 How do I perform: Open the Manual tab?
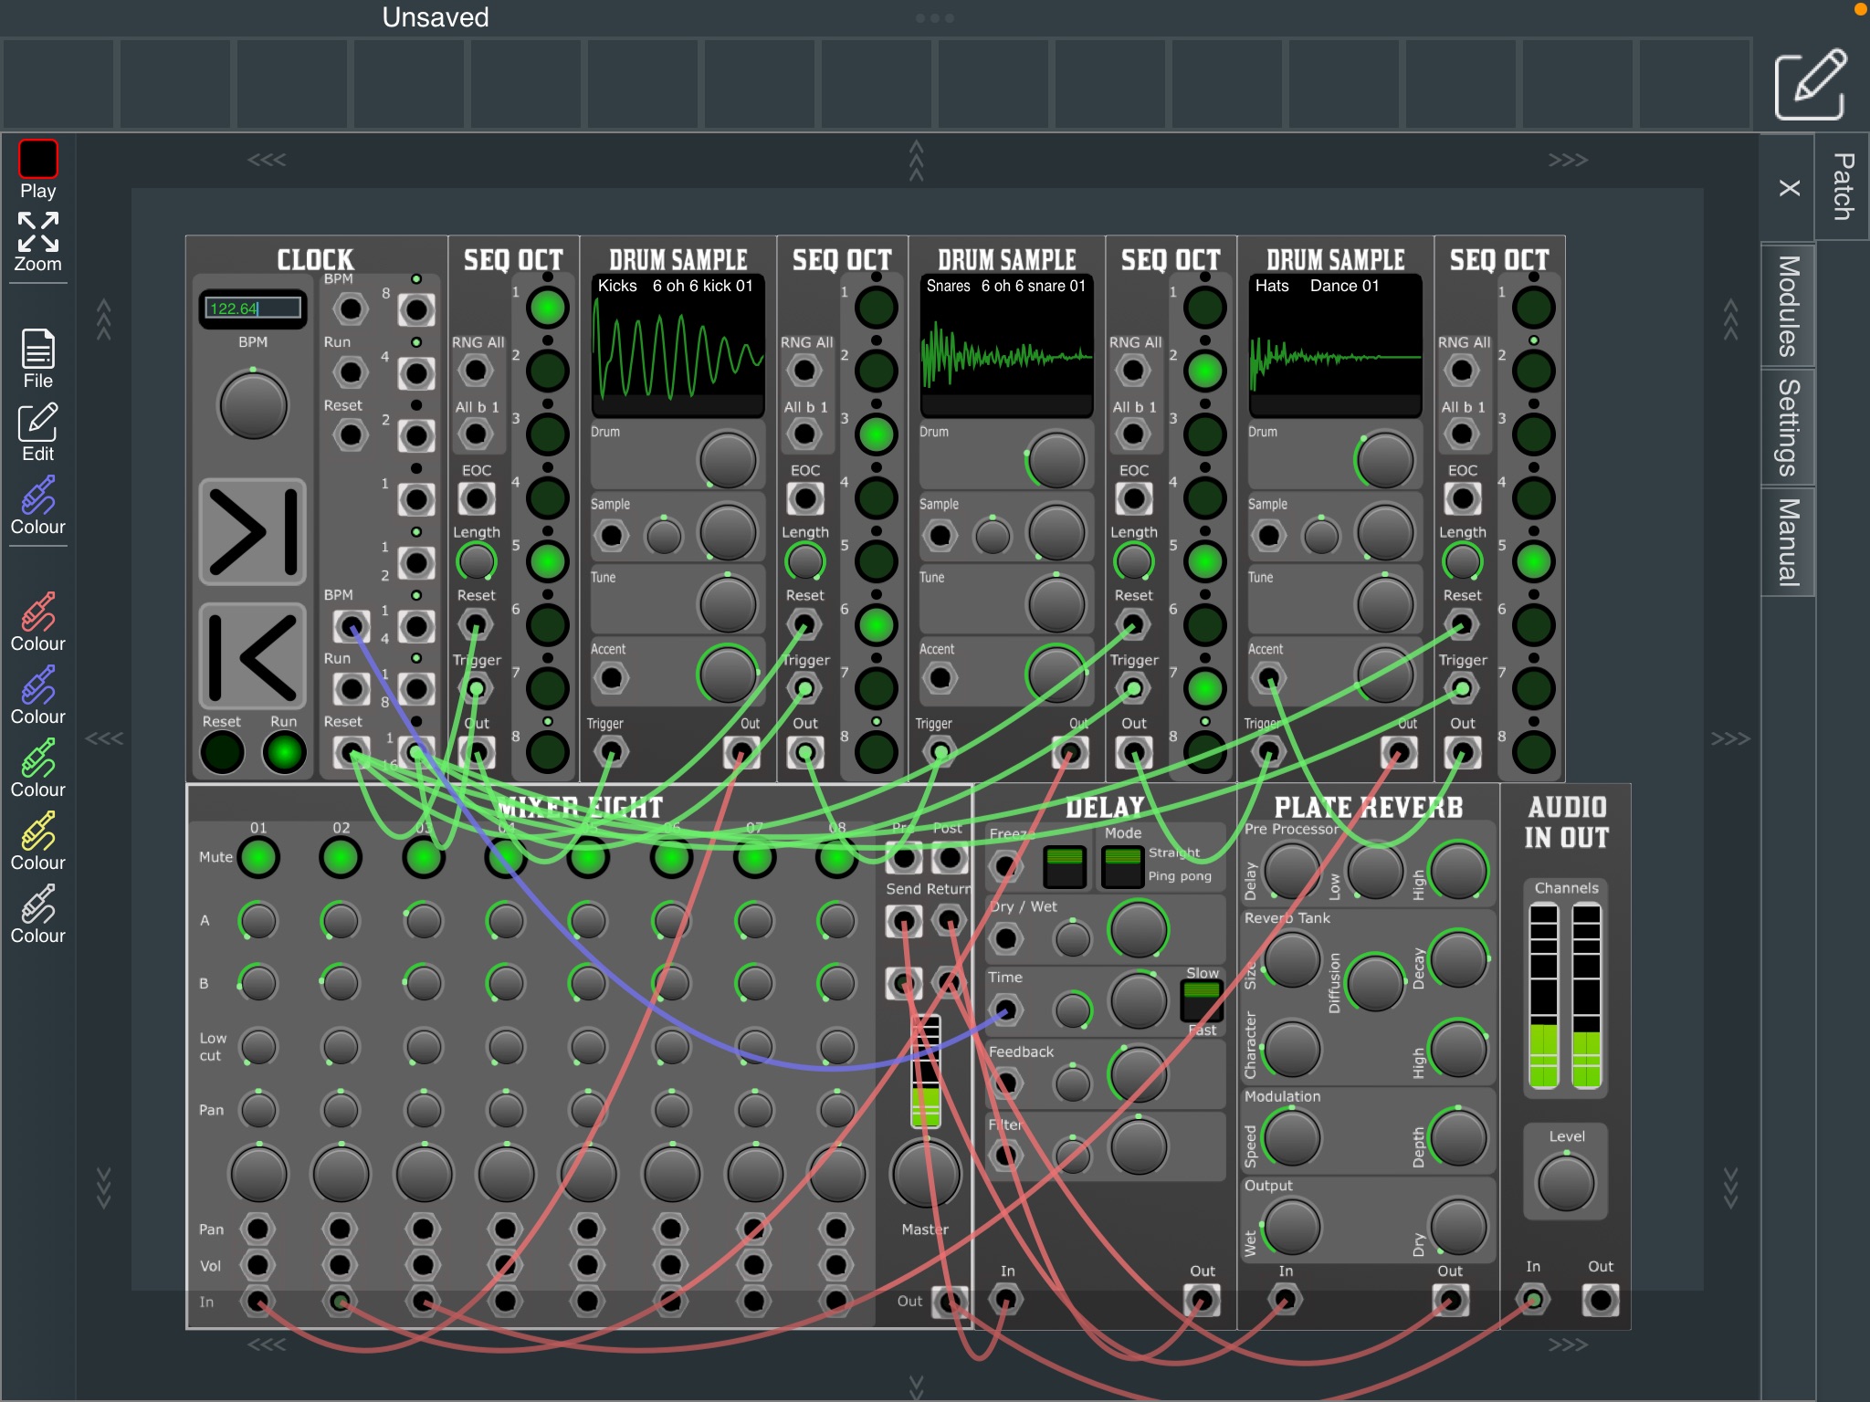[1788, 541]
